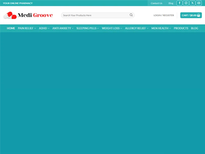Open the Instagram social icon
Screen dimensions: 205x154
(186, 3)
